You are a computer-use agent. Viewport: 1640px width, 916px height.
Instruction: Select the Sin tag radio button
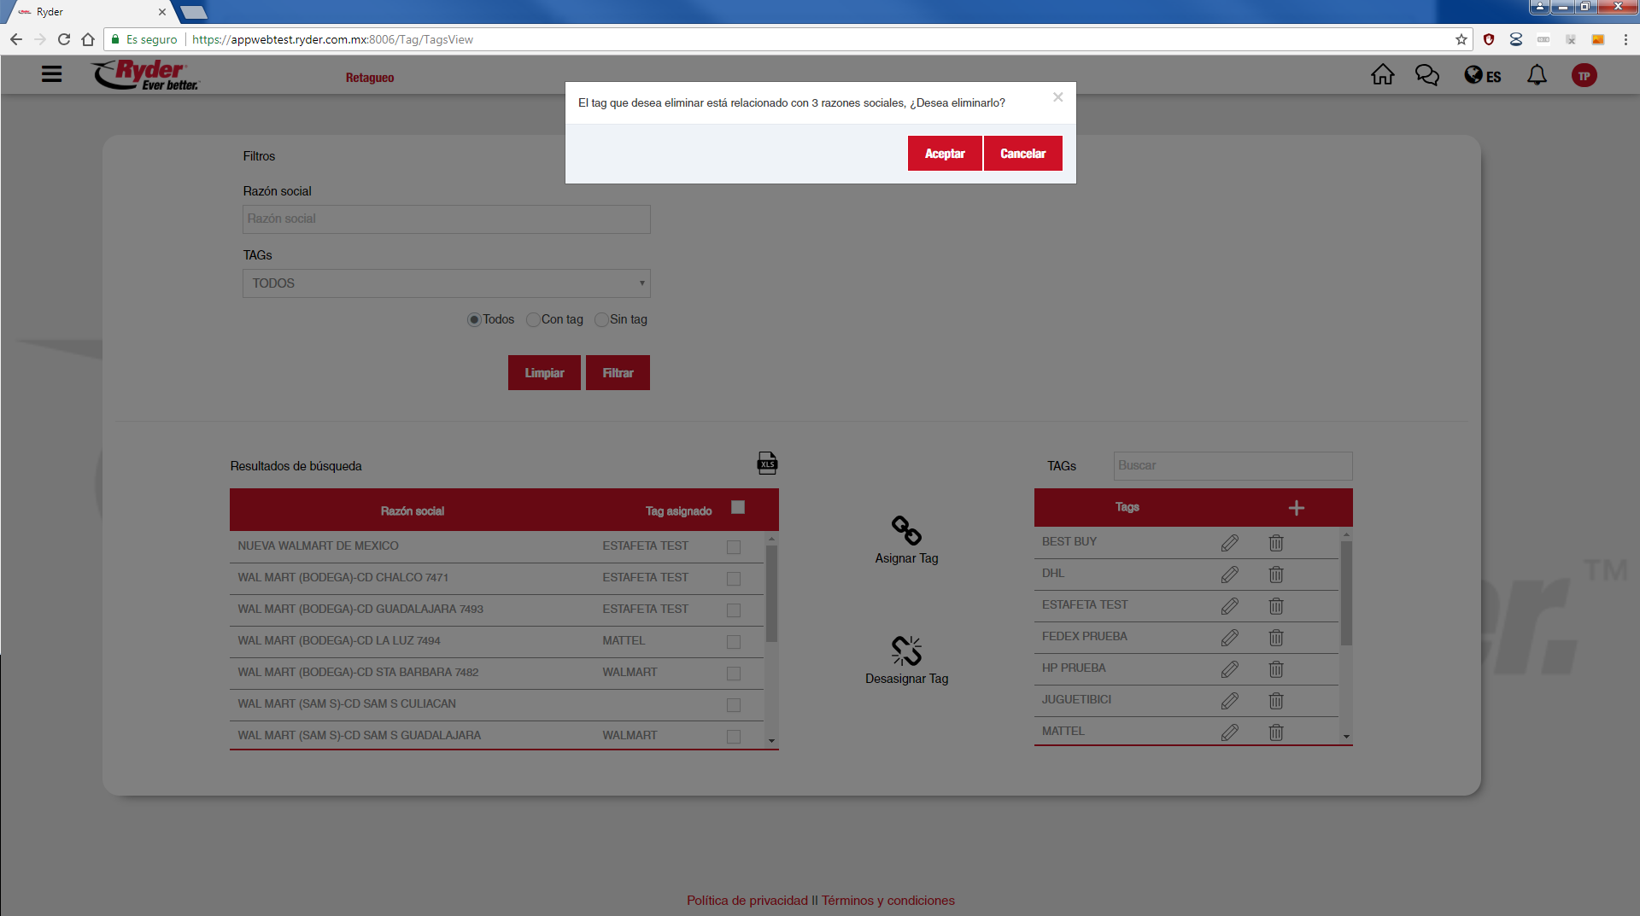(x=602, y=320)
